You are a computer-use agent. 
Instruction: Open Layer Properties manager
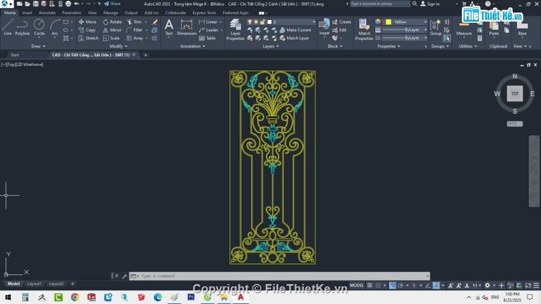(235, 30)
